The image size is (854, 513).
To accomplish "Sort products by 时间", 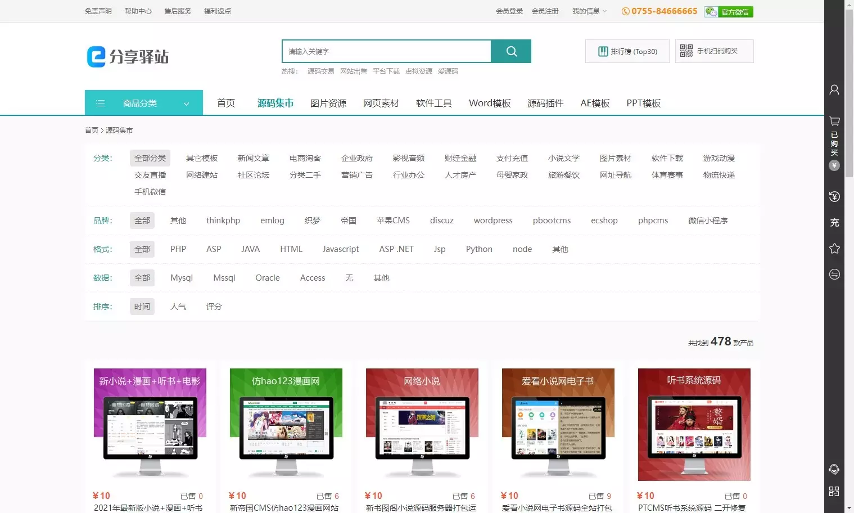I will (142, 307).
